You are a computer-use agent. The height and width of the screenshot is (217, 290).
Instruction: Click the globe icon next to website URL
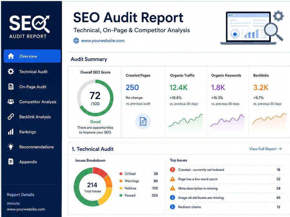pyautogui.click(x=76, y=41)
